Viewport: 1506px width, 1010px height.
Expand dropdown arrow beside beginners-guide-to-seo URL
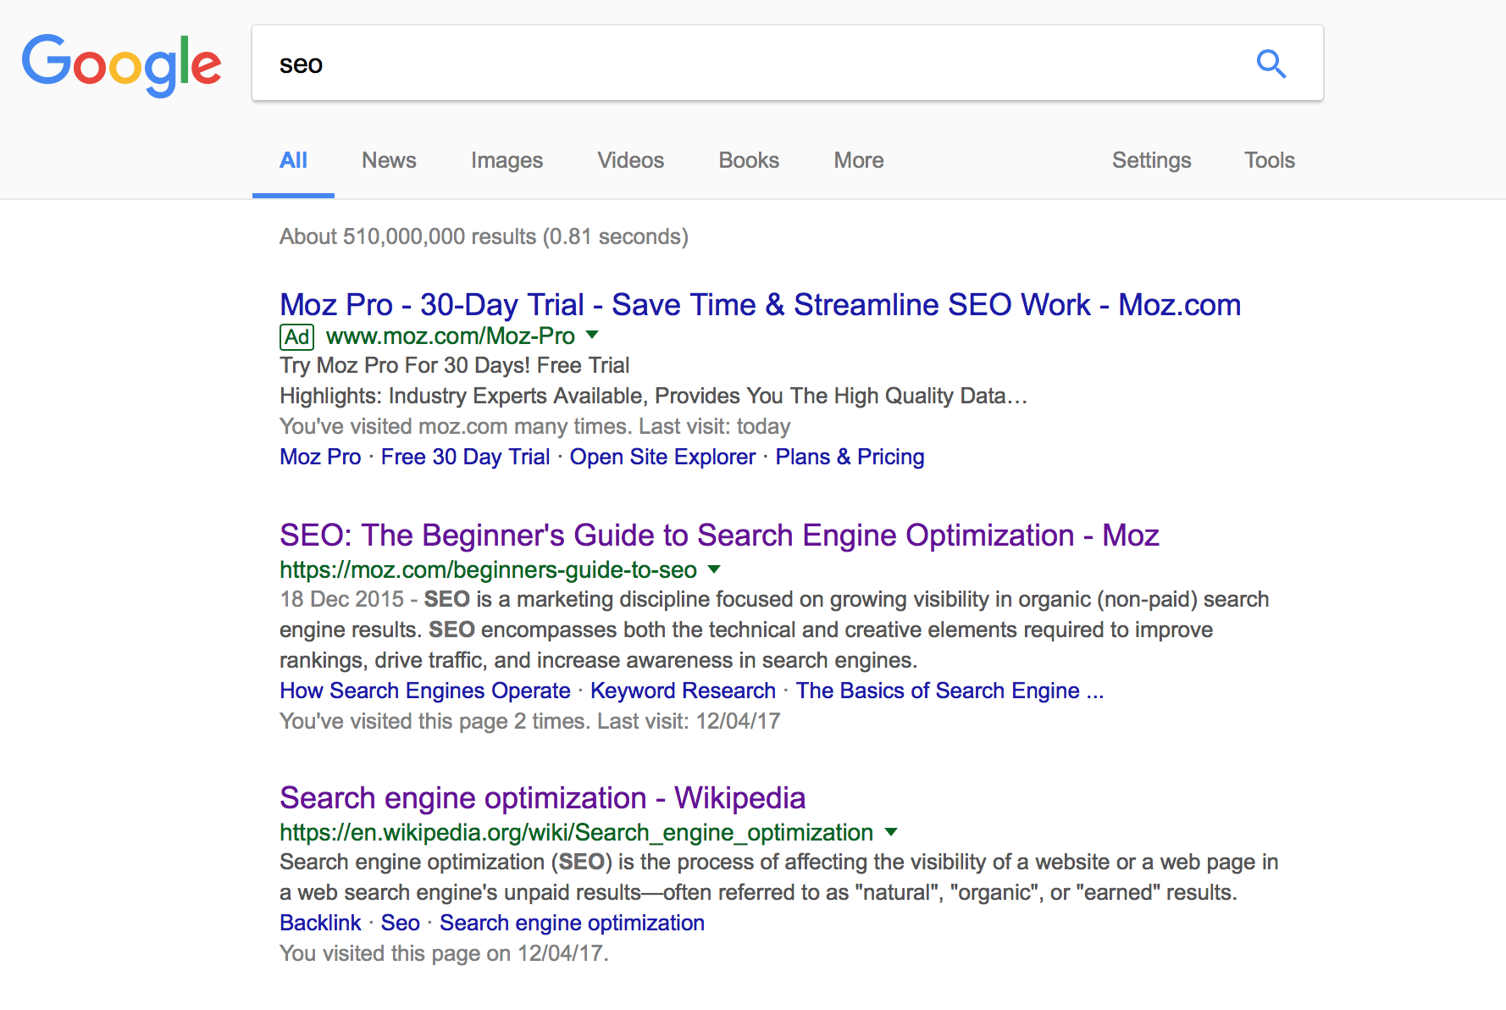point(714,569)
